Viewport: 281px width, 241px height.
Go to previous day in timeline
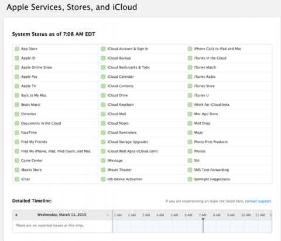[16, 215]
